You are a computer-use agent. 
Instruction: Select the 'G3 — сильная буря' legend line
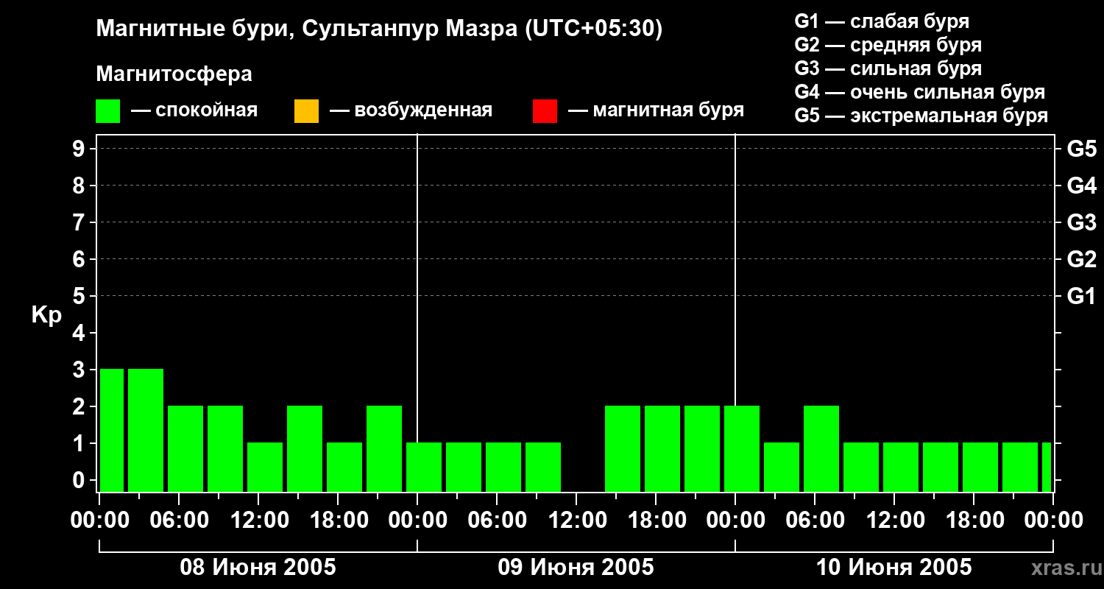[x=888, y=68]
